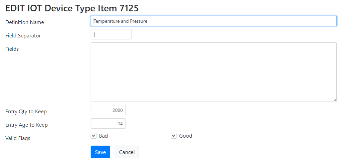Select the Entry Age to Keep field
Image resolution: width=342 pixels, height=164 pixels.
click(x=108, y=124)
